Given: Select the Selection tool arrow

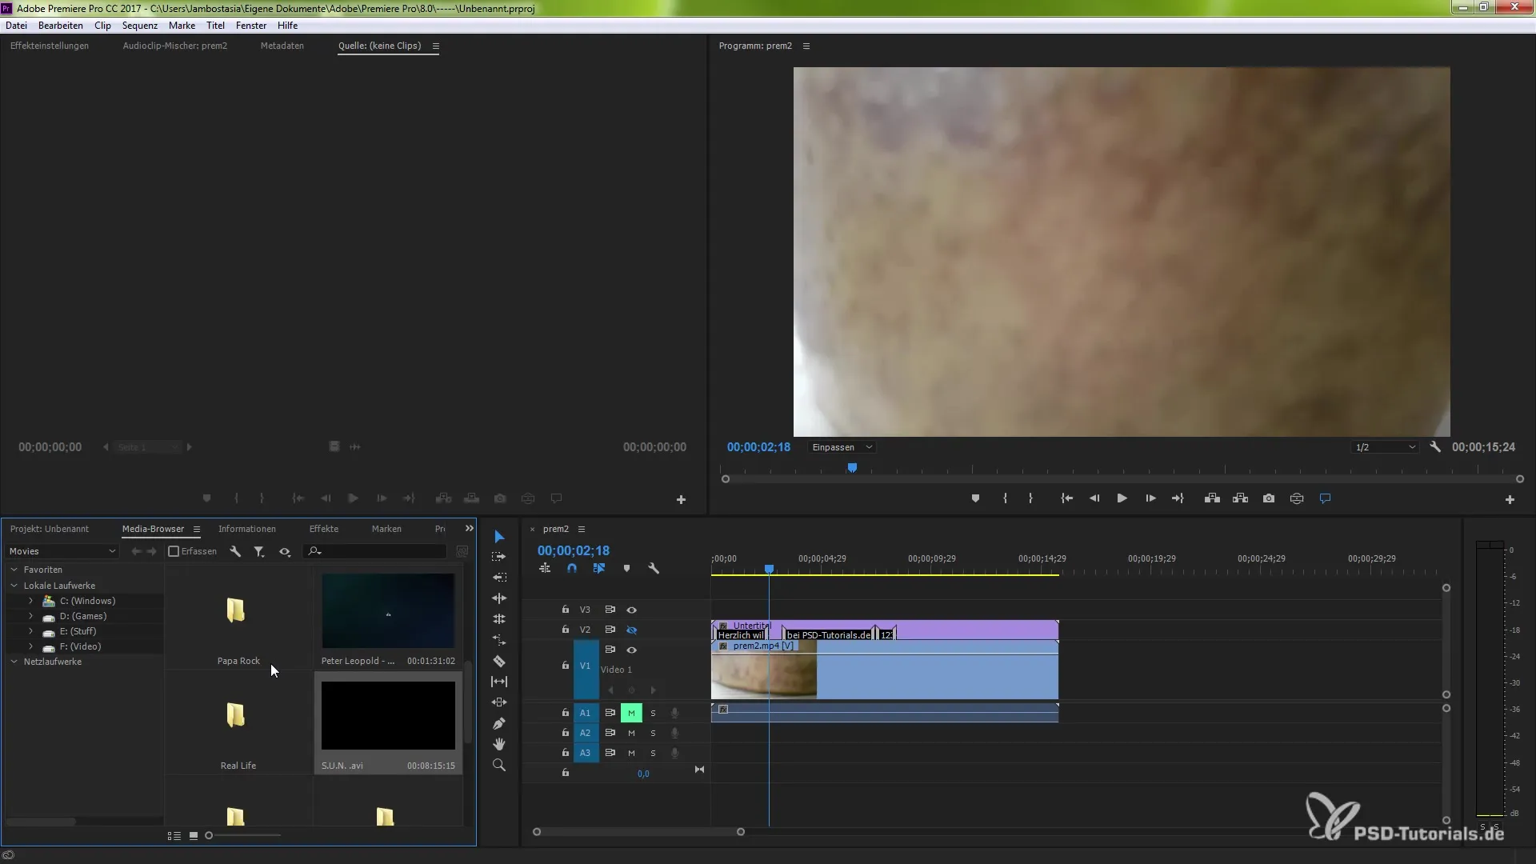Looking at the screenshot, I should (x=499, y=536).
